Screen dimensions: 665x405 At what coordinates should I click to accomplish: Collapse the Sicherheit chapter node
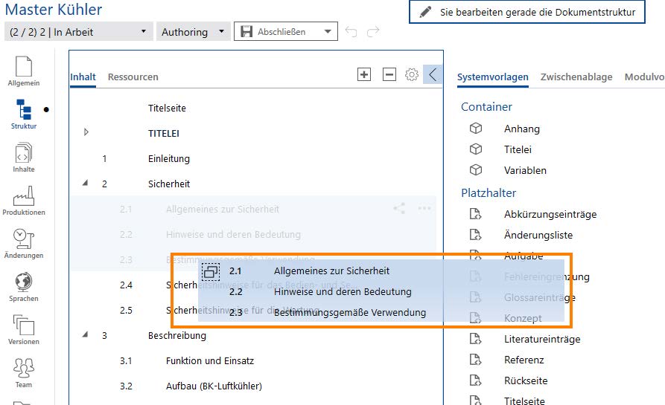coord(86,183)
